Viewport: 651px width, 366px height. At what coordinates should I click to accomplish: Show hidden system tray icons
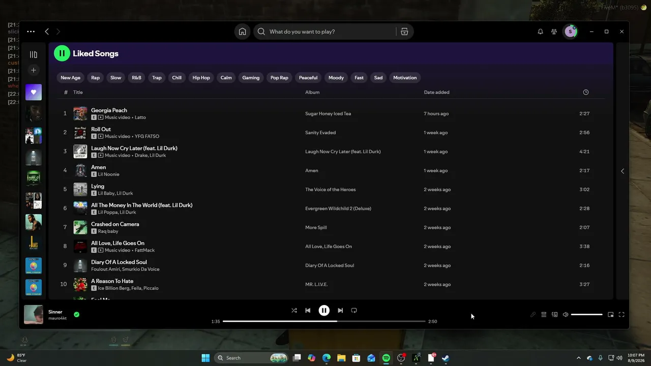coord(578,358)
